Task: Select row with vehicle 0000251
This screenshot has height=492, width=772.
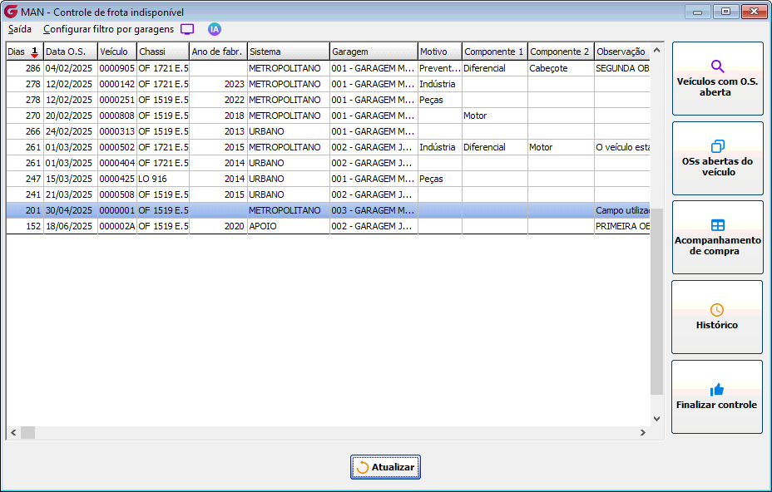Action: 328,100
